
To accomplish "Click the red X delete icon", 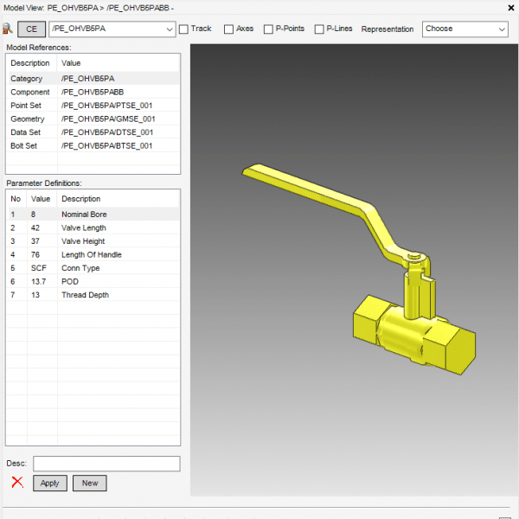I will (x=16, y=483).
